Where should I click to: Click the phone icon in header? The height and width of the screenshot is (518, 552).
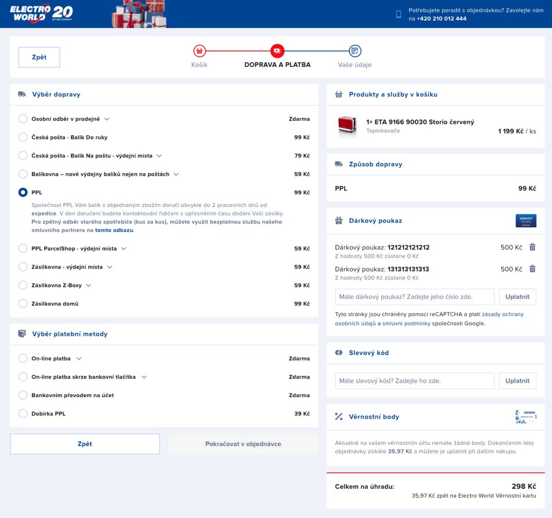click(399, 15)
